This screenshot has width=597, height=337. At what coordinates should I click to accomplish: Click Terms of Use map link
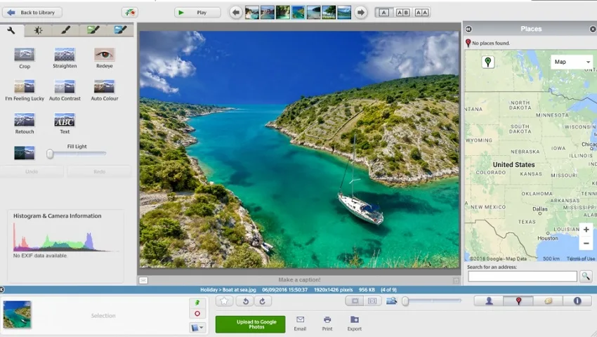pos(581,258)
